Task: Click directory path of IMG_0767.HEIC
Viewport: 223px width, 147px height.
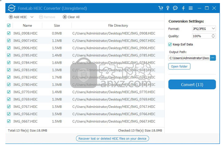Action: point(114,107)
